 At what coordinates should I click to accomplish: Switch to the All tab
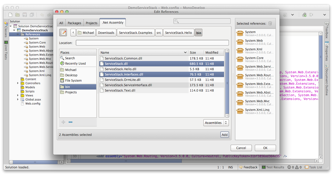[x=61, y=23]
